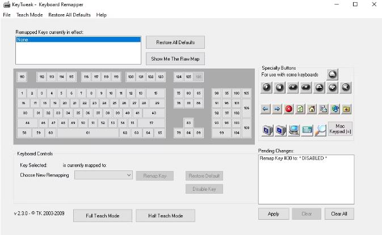Screen dimensions: 382x235
Task: Select key 43 on keyboard layout
Action: (154, 113)
